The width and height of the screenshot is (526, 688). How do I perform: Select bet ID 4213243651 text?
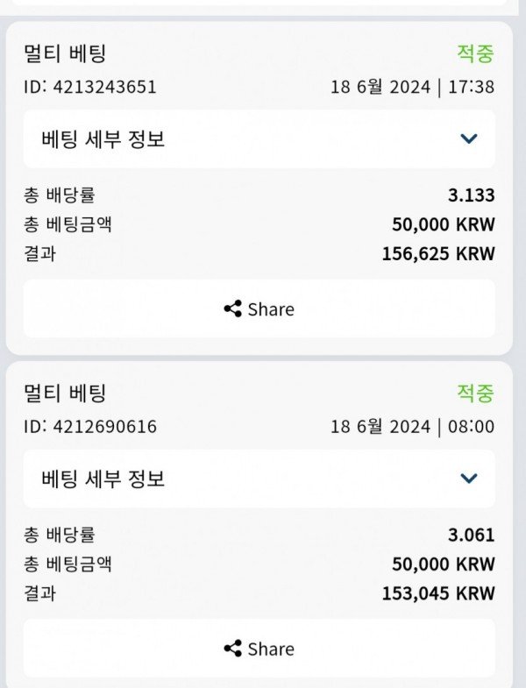click(x=90, y=87)
